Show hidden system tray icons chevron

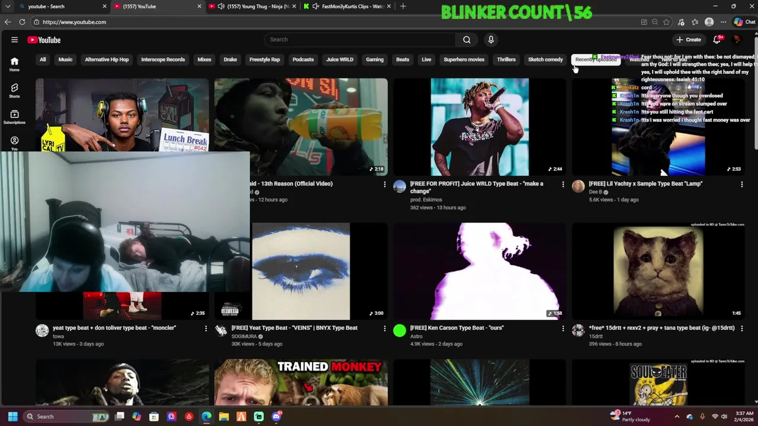pyautogui.click(x=677, y=417)
